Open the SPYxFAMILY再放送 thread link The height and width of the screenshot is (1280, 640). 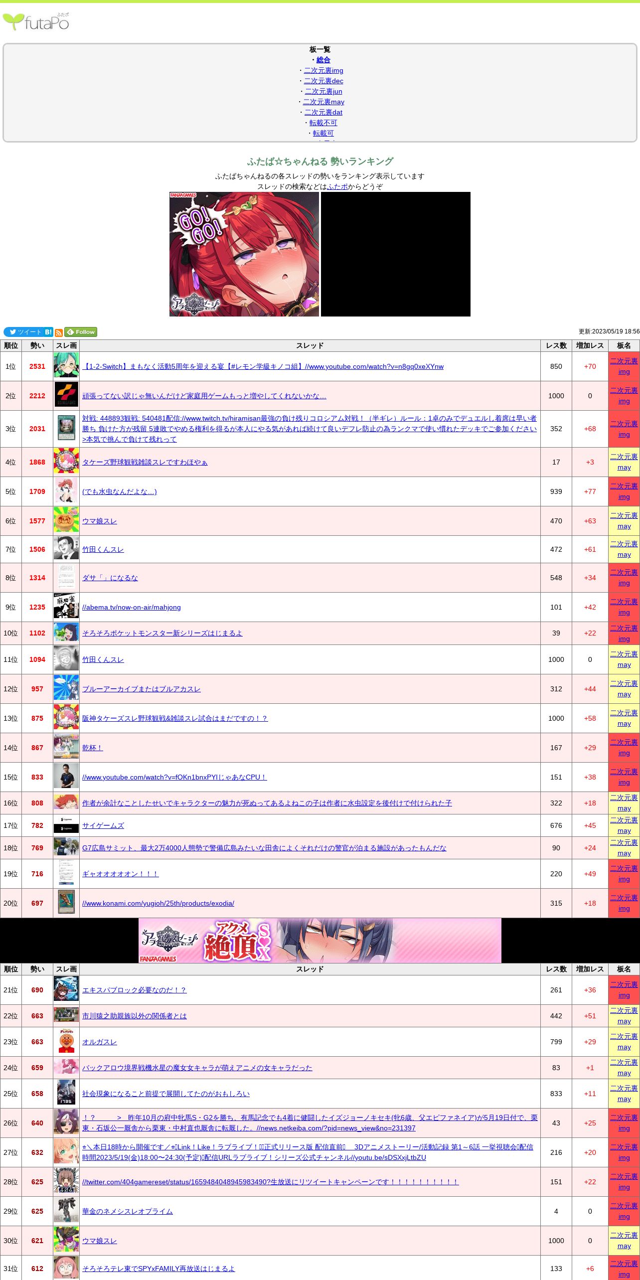point(159,1269)
